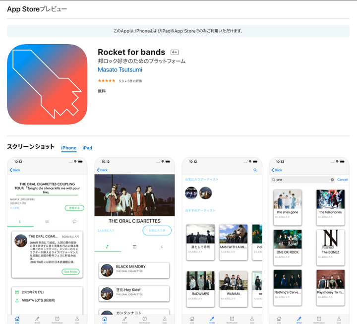The height and width of the screenshot is (324, 357).
Task: Click the お気に入り済 favorite button
Action: pyautogui.click(x=157, y=230)
